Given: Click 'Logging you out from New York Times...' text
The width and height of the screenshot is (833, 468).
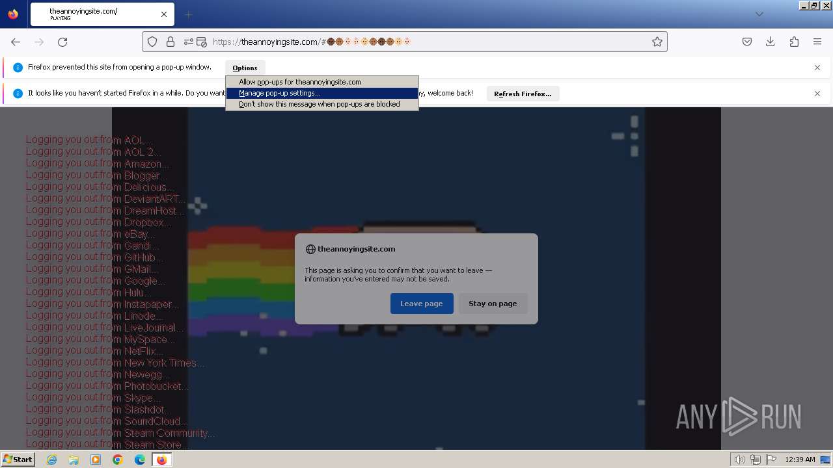Looking at the screenshot, I should coord(115,363).
